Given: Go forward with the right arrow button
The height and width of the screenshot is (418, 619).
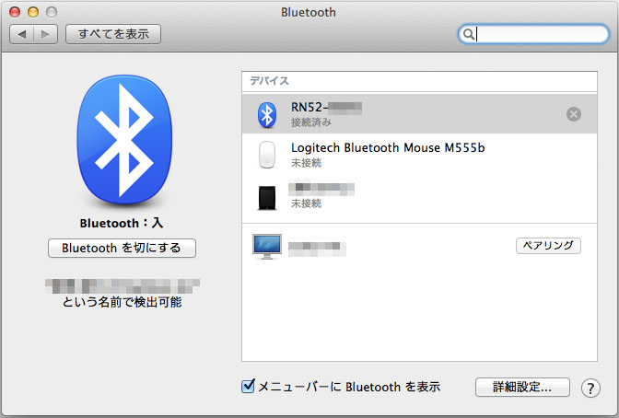Looking at the screenshot, I should (x=46, y=34).
